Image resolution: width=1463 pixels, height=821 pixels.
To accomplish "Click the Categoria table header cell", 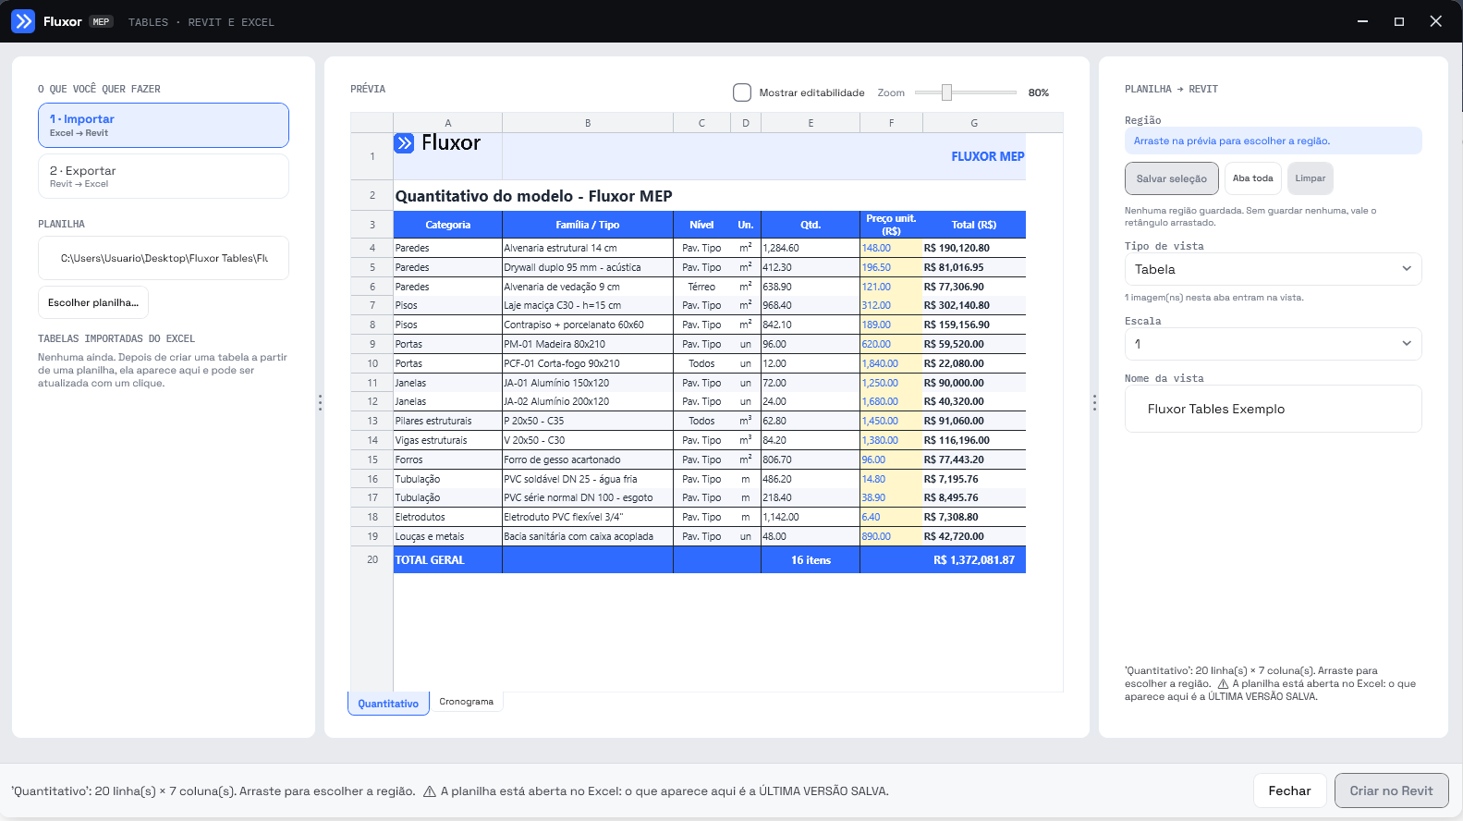I will tap(448, 225).
